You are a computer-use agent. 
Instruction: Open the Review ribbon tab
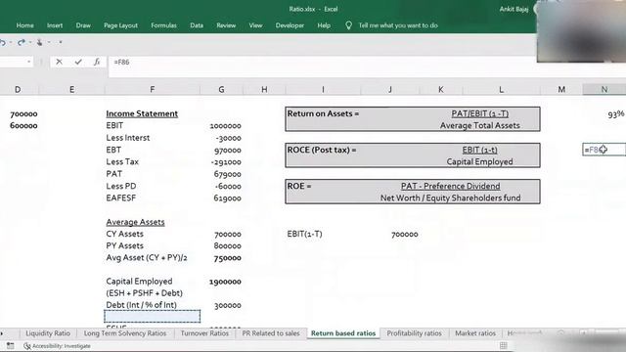tap(226, 25)
